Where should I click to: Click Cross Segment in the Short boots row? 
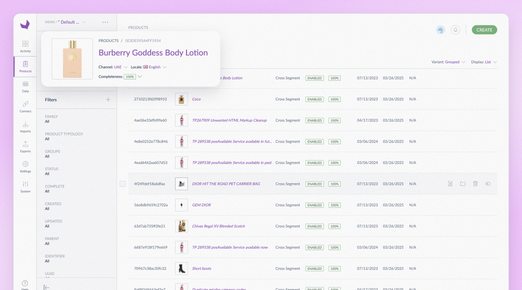pyautogui.click(x=288, y=269)
